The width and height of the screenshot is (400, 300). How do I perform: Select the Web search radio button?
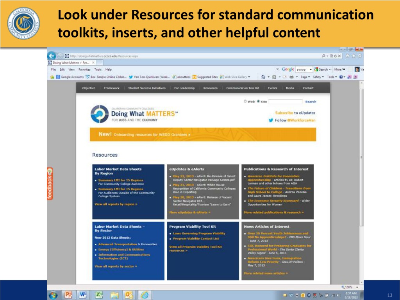[245, 101]
